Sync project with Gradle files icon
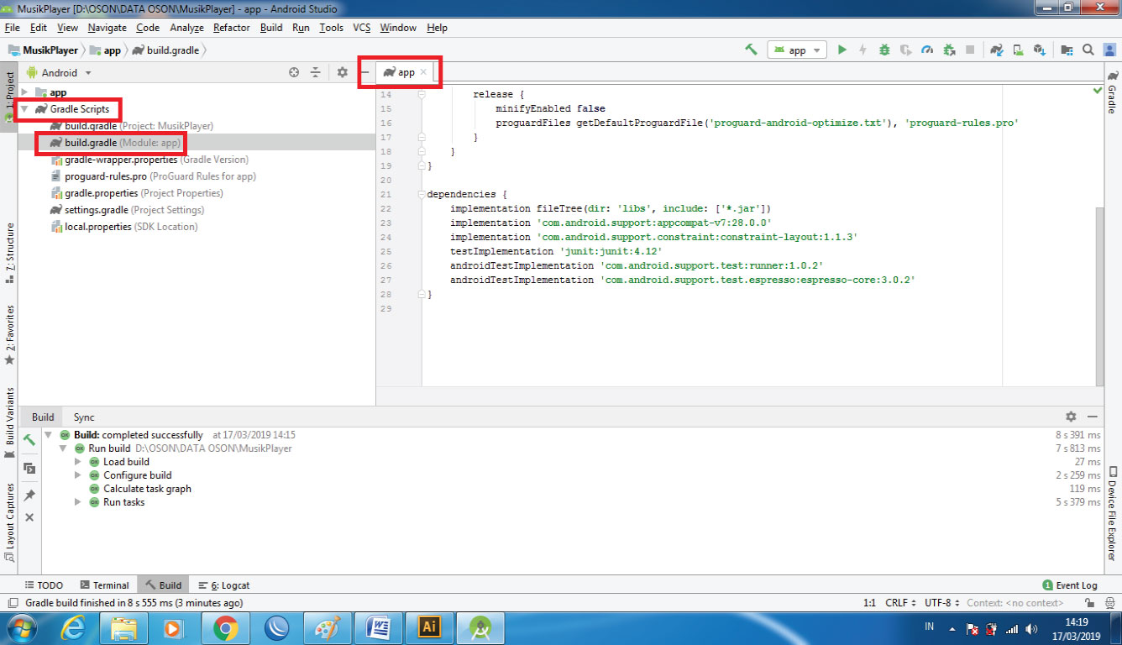The width and height of the screenshot is (1122, 645). [x=996, y=50]
